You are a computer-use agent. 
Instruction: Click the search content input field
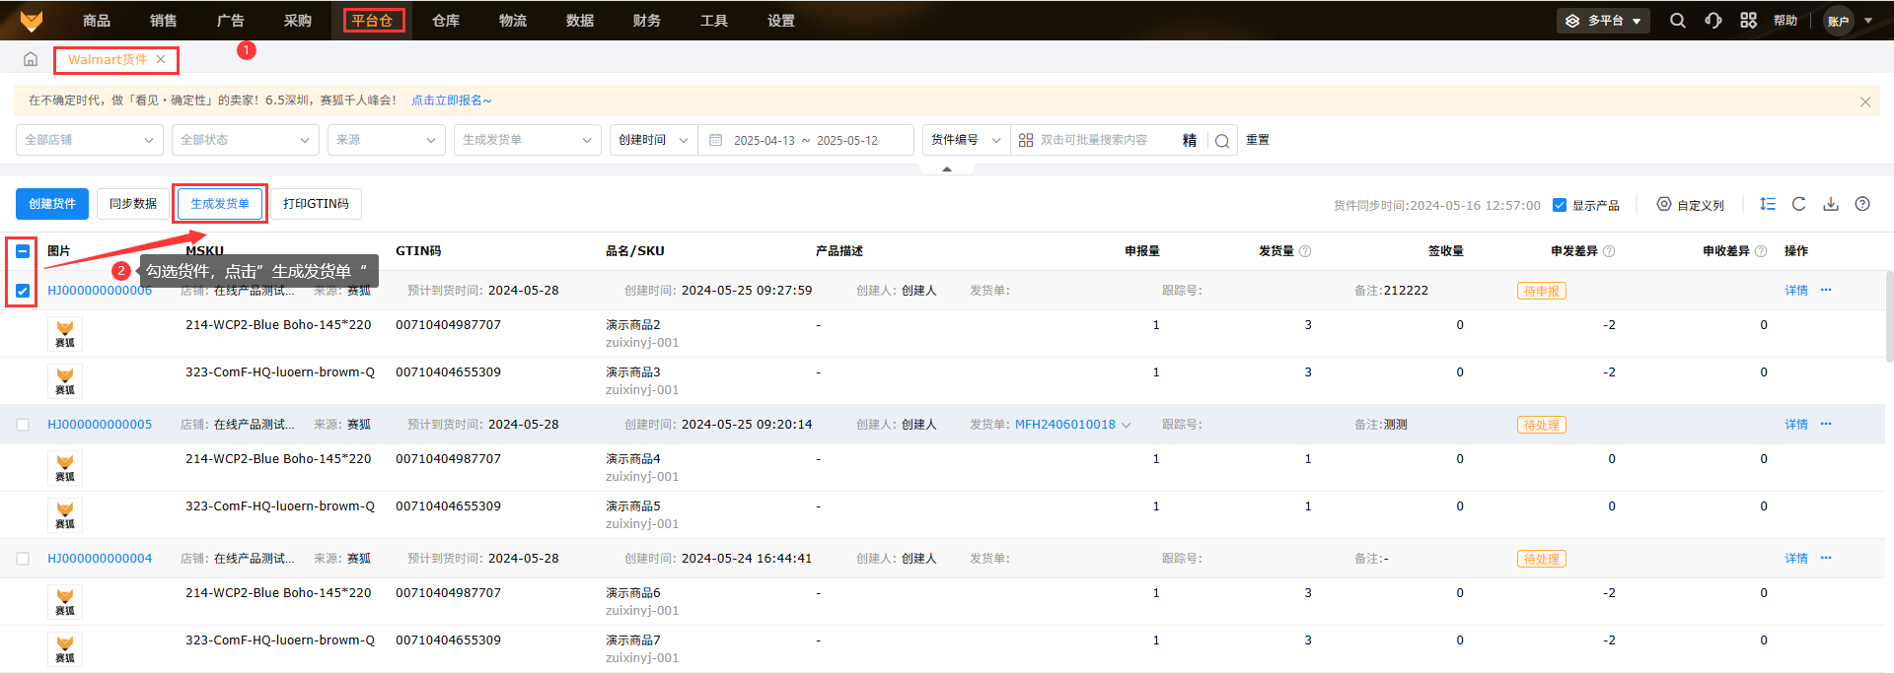[1105, 140]
